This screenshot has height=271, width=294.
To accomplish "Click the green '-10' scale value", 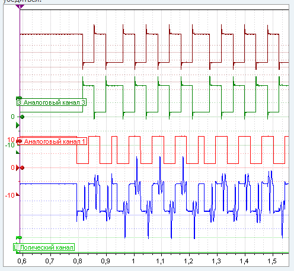I will tap(10, 145).
